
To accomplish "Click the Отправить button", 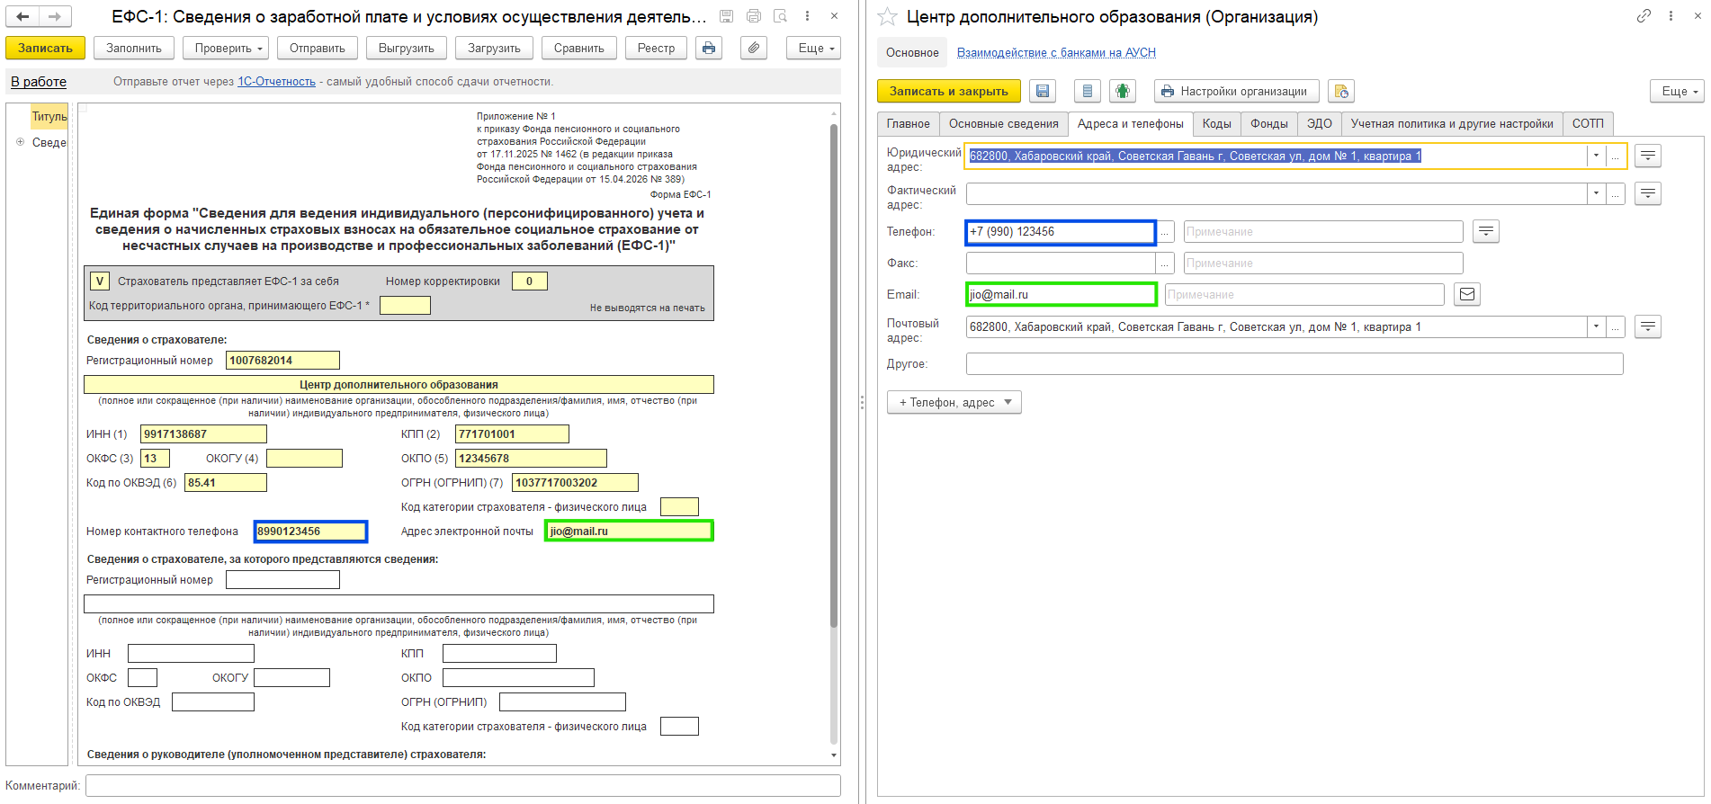I will pos(318,49).
